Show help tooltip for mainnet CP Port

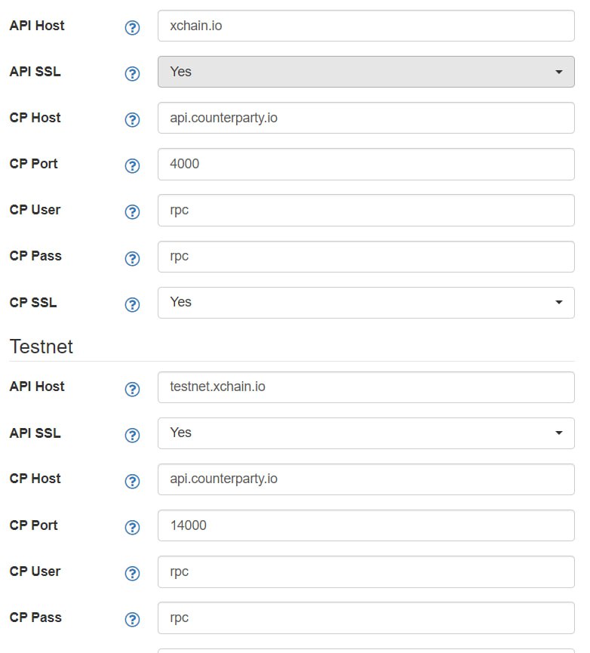tap(132, 166)
